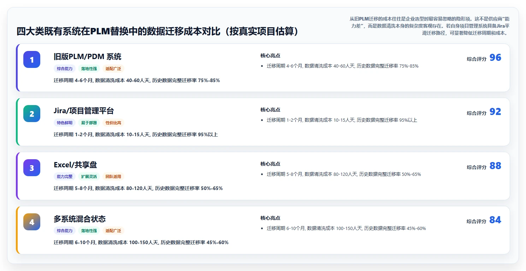Click 核心亮点 heading in 多系统混合状态 card

point(270,218)
